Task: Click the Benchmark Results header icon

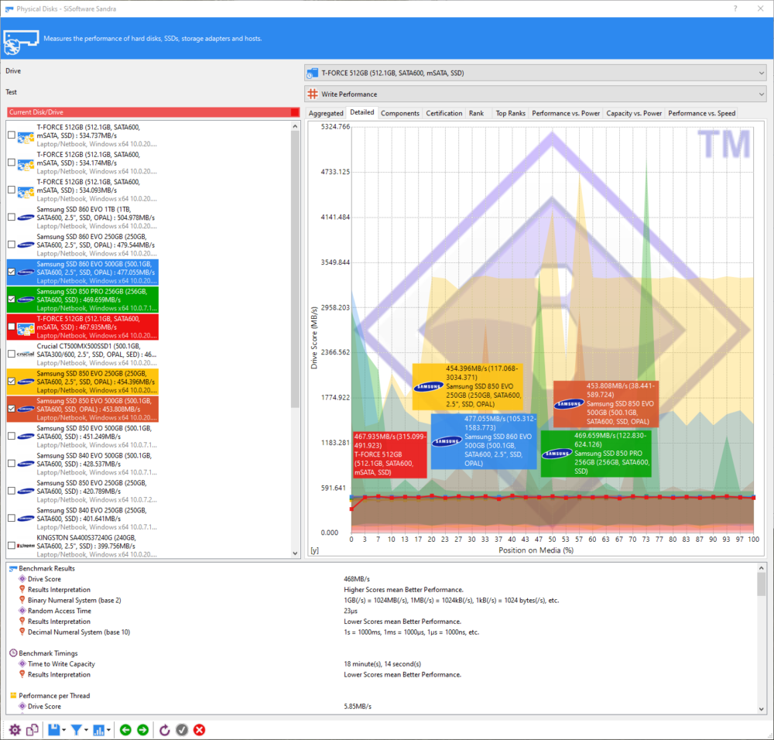Action: 13,568
